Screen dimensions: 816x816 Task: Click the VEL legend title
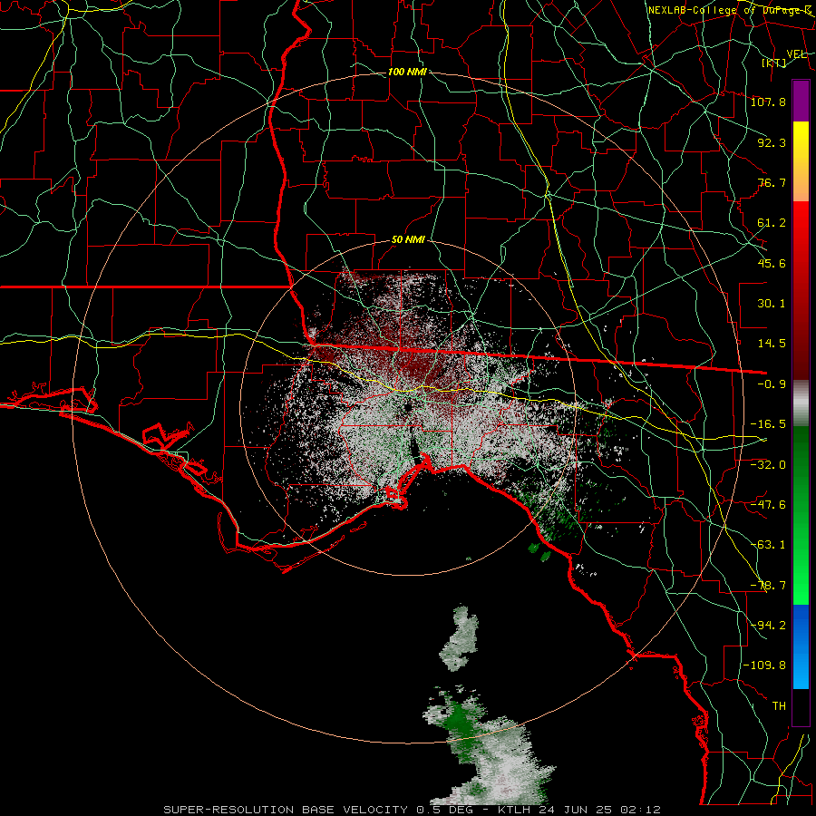[x=796, y=53]
